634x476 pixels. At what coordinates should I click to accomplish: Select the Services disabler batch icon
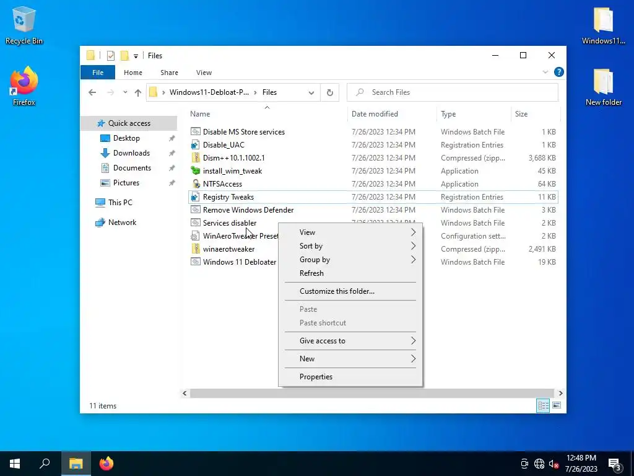click(x=196, y=223)
